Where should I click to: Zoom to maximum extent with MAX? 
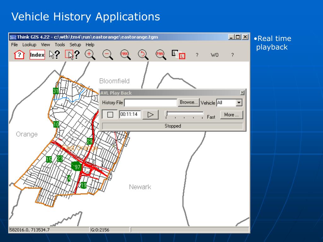(125, 55)
